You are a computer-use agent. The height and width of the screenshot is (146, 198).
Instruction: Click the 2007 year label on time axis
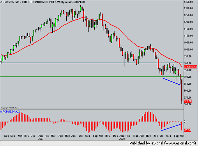(41, 139)
